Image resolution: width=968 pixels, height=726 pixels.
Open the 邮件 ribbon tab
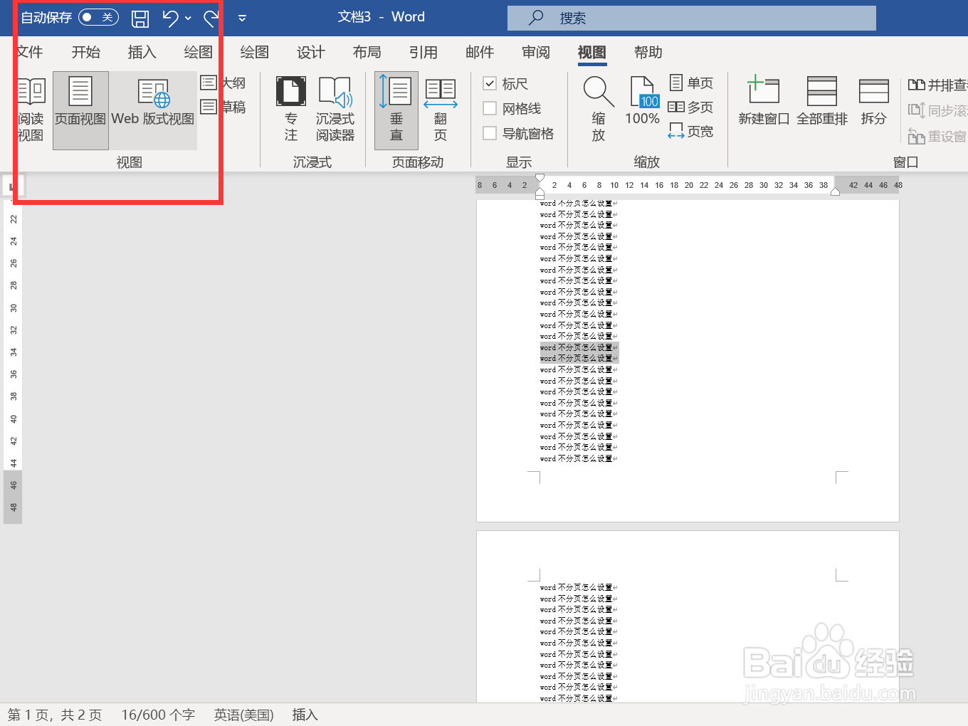(x=479, y=52)
